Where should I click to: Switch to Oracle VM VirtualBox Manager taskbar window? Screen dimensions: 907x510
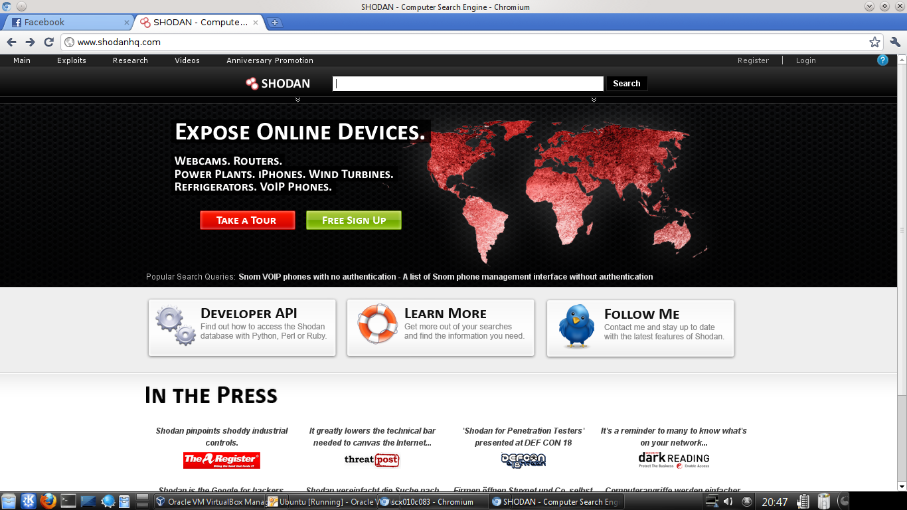tap(210, 502)
